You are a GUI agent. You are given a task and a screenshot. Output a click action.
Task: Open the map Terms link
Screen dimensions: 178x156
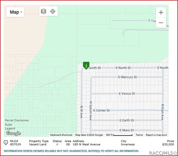(x=139, y=135)
